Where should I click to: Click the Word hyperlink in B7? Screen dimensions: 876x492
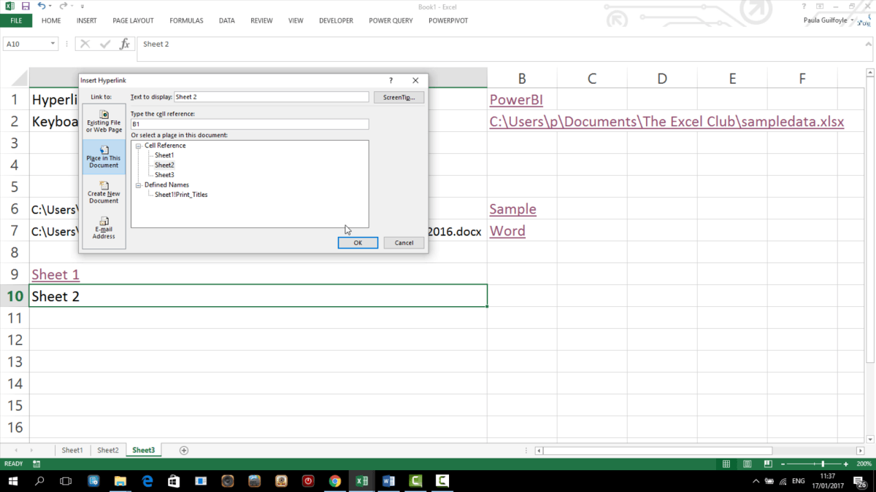tap(507, 231)
